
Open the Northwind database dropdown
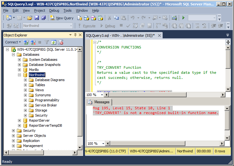click(x=71, y=26)
